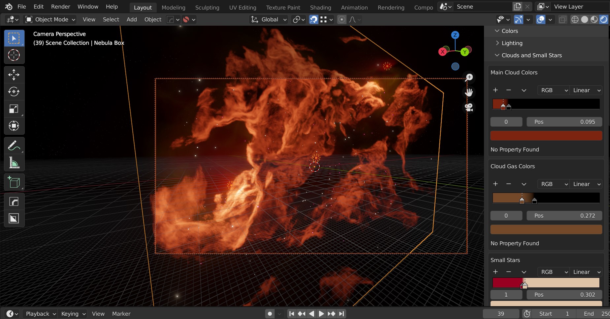This screenshot has height=319, width=610.
Task: Activate the Rotate tool
Action: point(14,92)
